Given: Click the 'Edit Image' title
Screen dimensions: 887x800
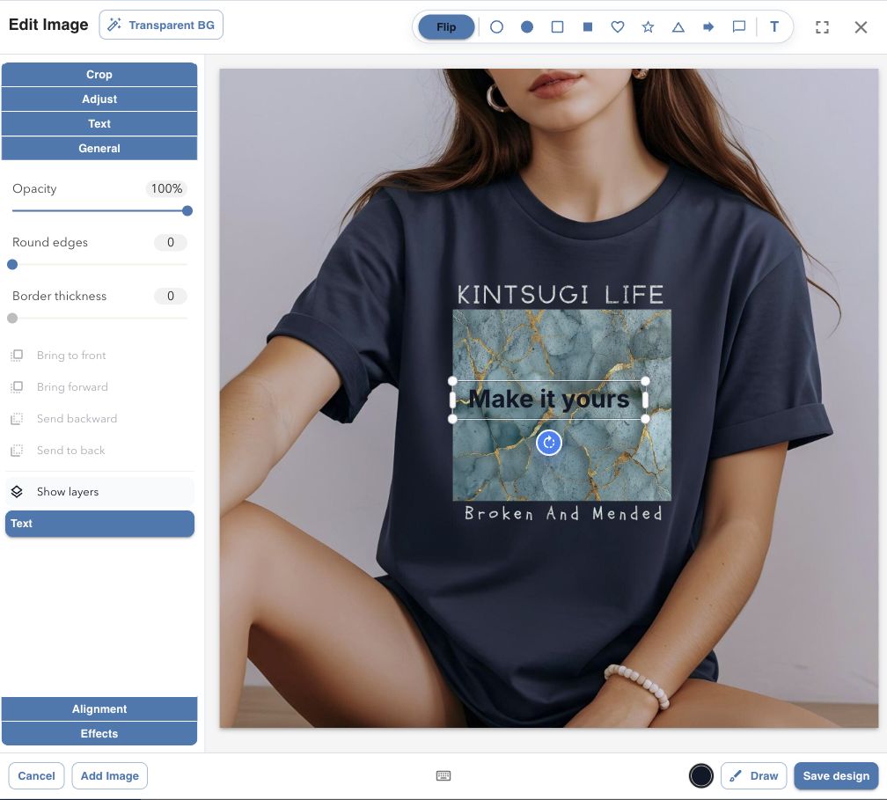Looking at the screenshot, I should coord(48,25).
